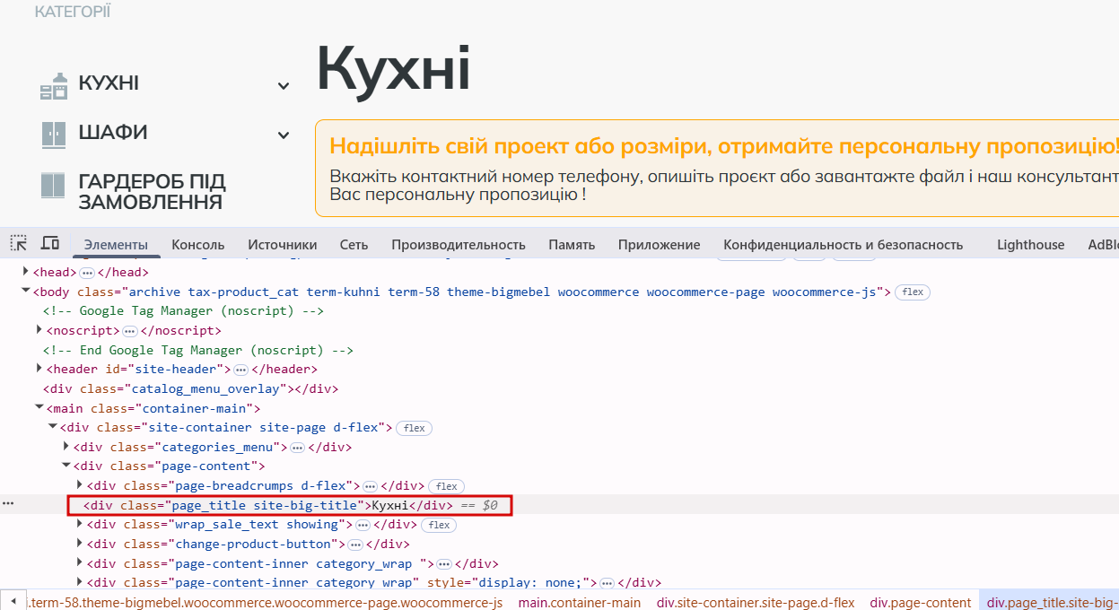Click the wardrobe icon beside ШАФИ
The width and height of the screenshot is (1119, 610).
click(x=54, y=135)
